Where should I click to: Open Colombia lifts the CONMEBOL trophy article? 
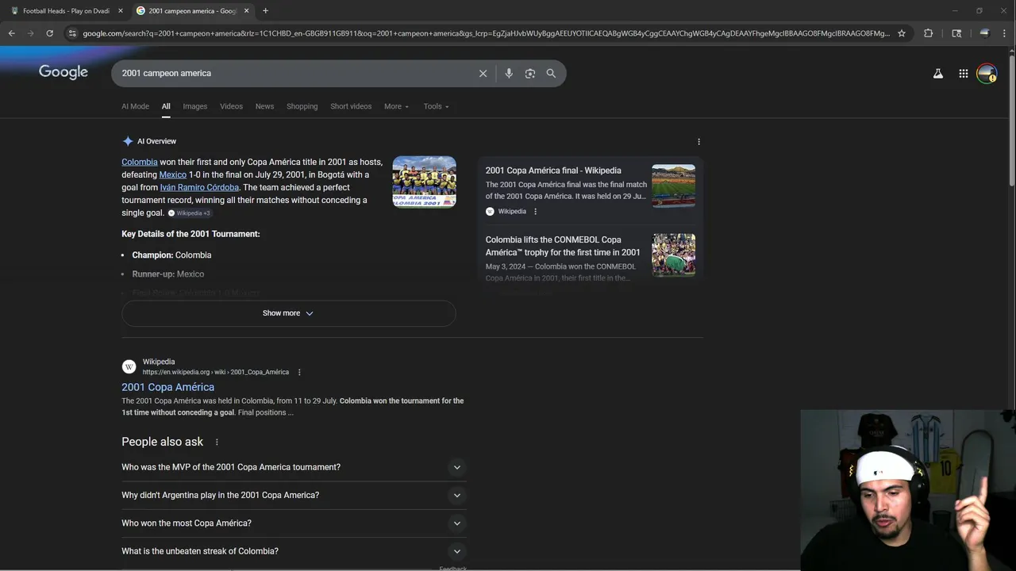(563, 246)
